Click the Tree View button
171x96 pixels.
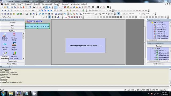159,46
